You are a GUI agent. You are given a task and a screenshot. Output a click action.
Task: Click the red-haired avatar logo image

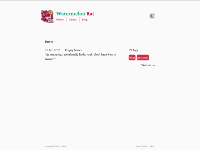point(47,17)
